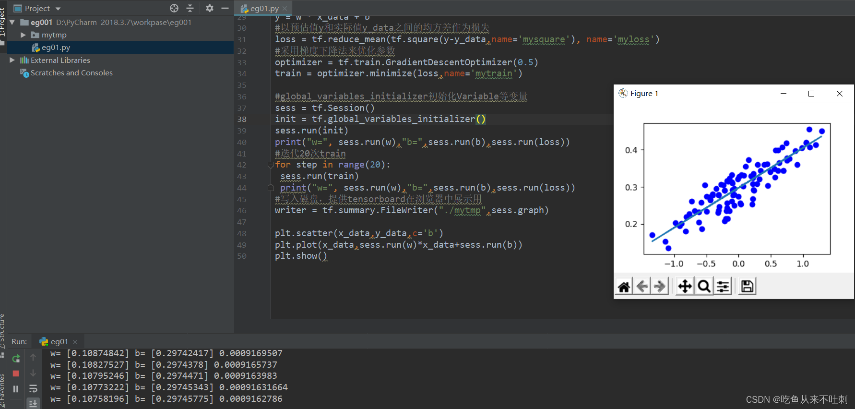
Task: Activate the zoom-to-rectangle magnifier tool
Action: click(704, 287)
